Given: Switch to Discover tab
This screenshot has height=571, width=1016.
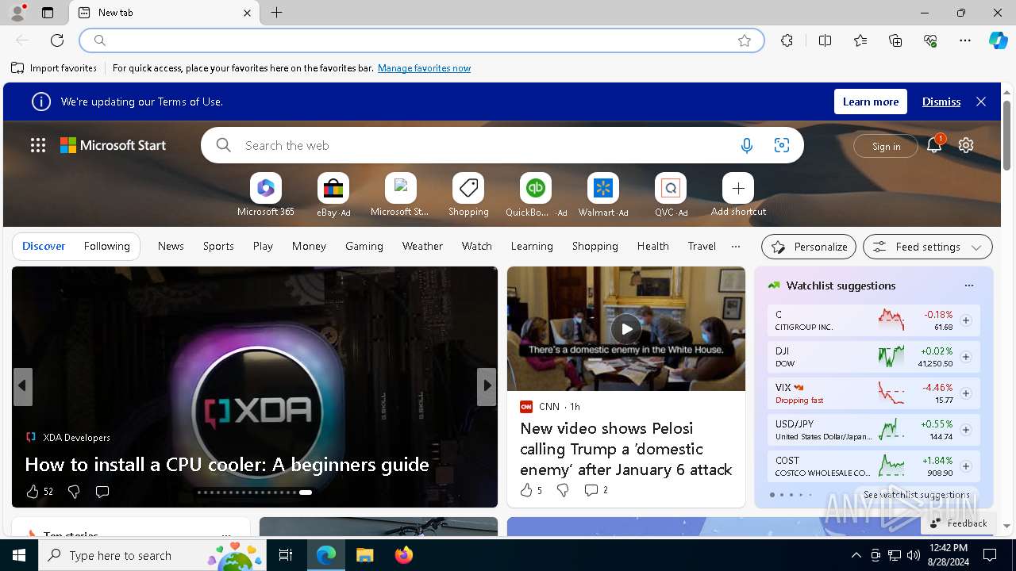Looking at the screenshot, I should coord(44,247).
